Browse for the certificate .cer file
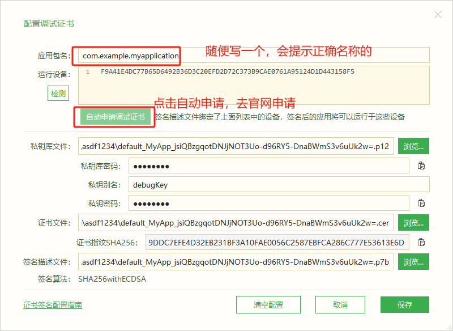Viewport: 453px width, 331px height. [x=413, y=222]
